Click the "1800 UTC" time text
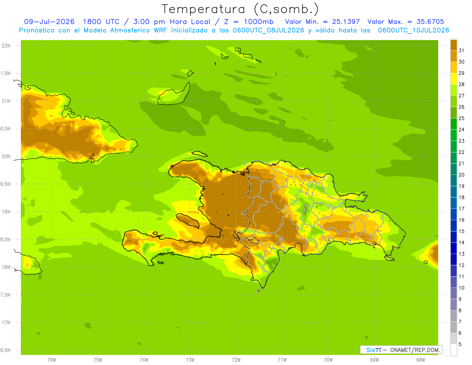 101,22
